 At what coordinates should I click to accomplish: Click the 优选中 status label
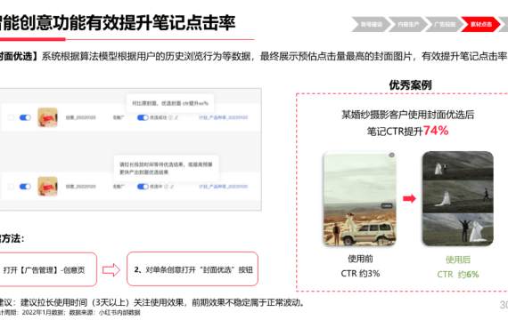coord(156,187)
